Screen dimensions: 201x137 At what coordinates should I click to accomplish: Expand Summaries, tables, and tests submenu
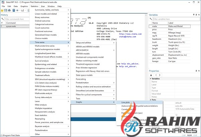[50, 10]
